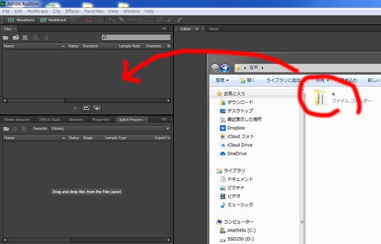Select Dropbox in Explorer sidebar
This screenshot has width=381, height=244.
[x=232, y=128]
